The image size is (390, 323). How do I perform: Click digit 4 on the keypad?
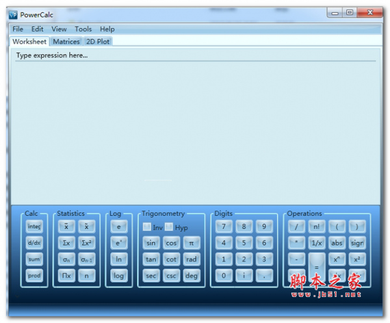224,242
